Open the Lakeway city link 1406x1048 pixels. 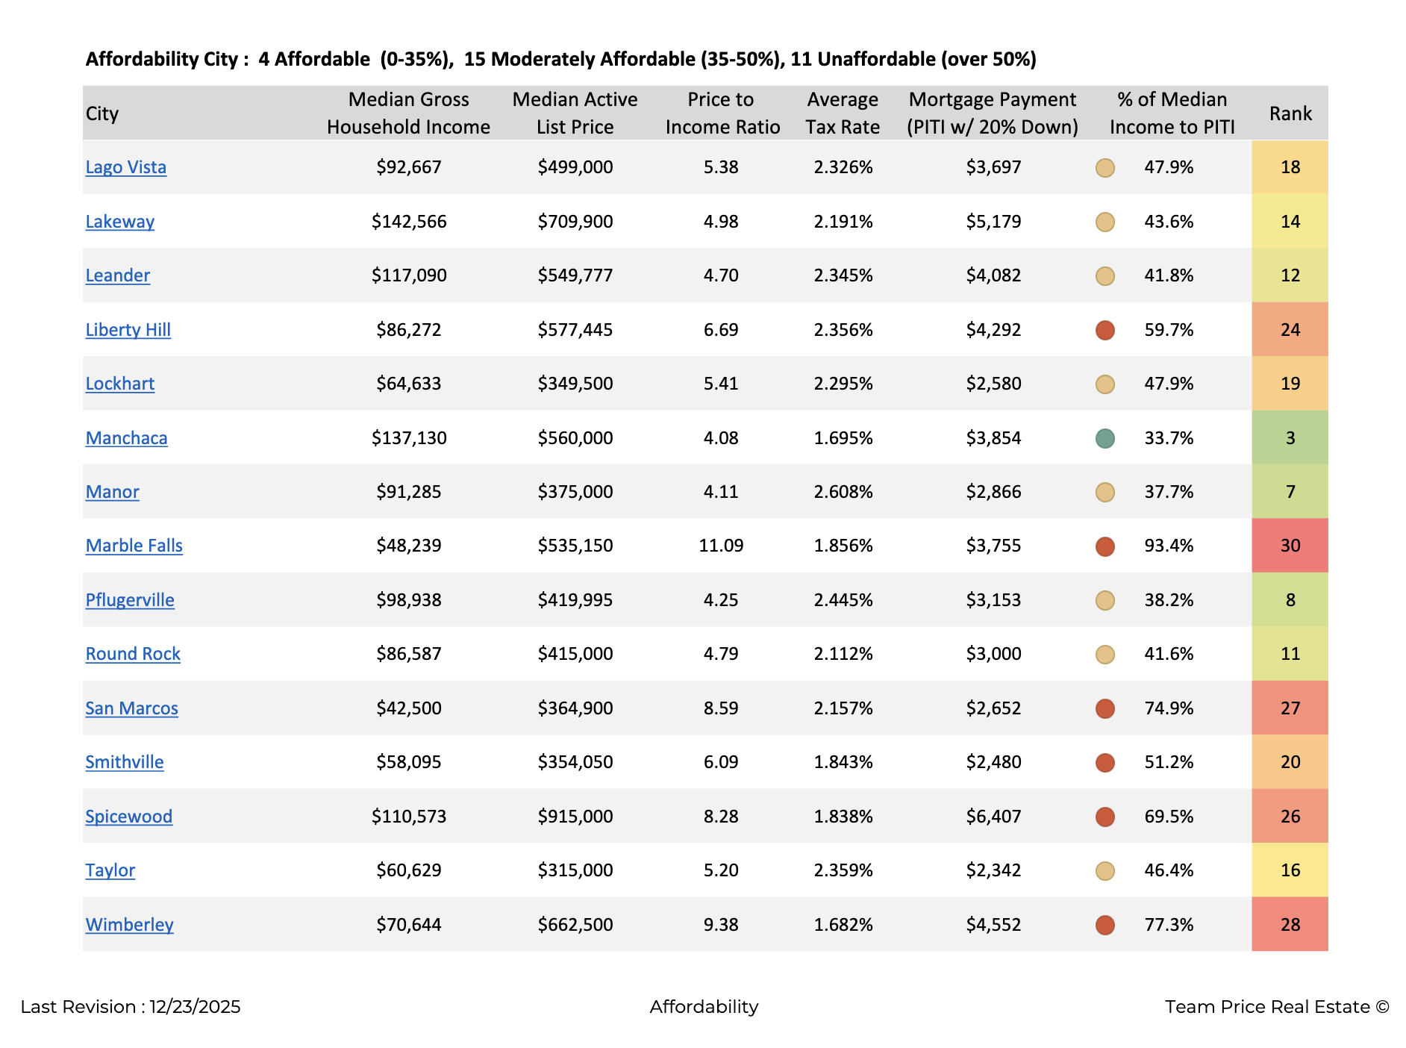coord(119,222)
